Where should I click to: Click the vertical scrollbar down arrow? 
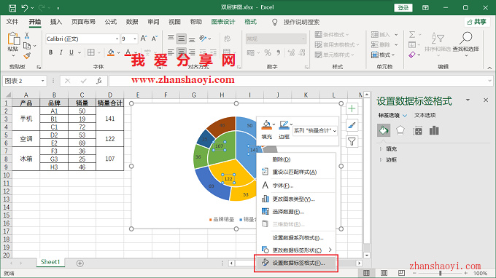pos(367,255)
